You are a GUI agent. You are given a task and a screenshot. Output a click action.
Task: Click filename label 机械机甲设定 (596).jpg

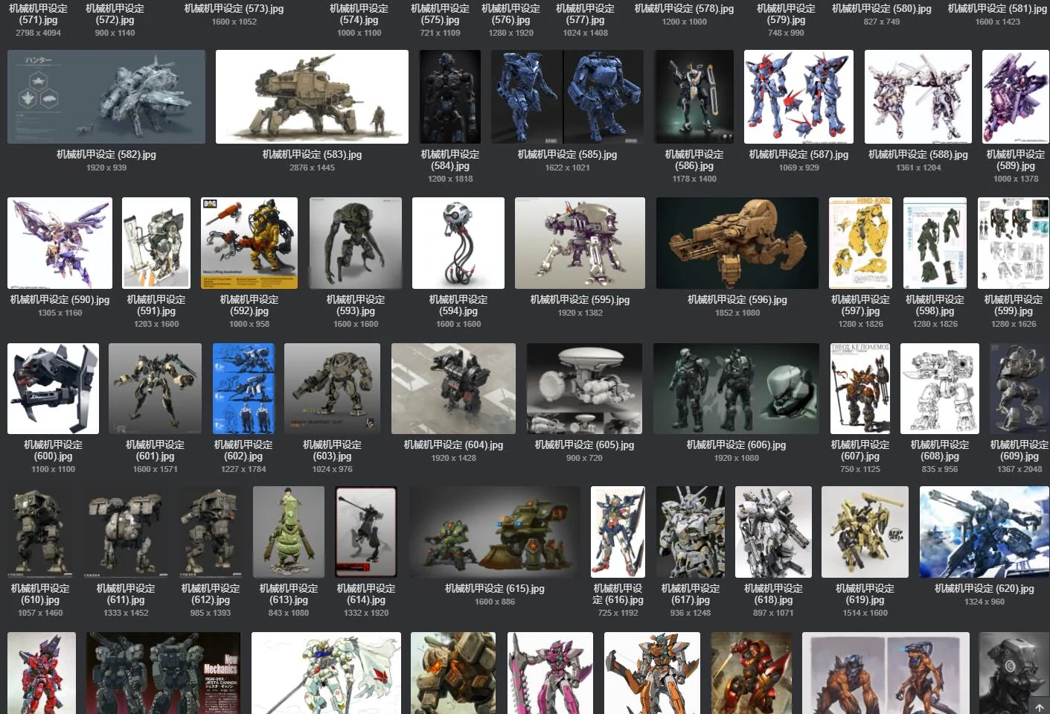click(737, 300)
